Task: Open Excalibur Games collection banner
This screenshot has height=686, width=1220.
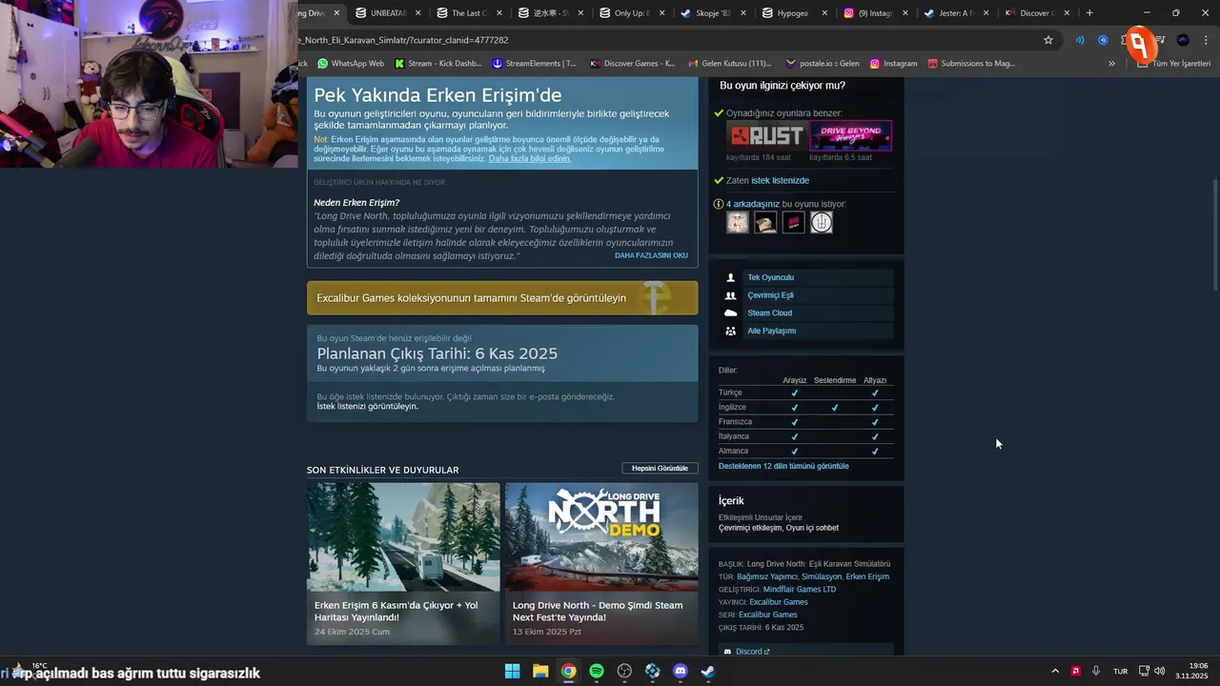Action: (x=502, y=298)
